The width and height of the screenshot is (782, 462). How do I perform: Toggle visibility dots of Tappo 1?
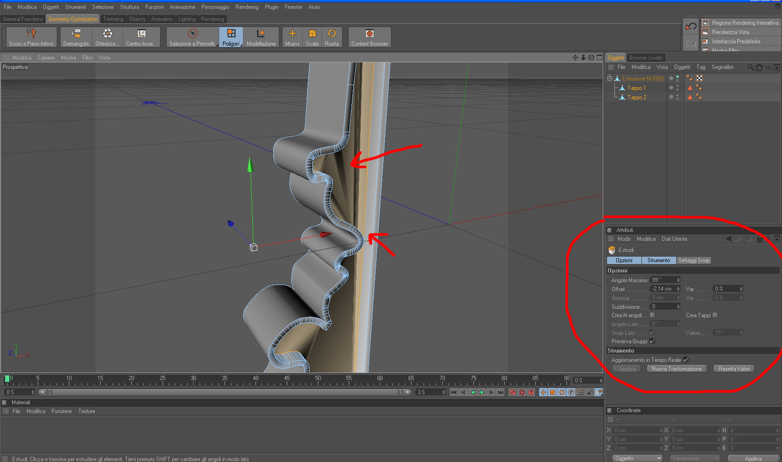point(677,88)
